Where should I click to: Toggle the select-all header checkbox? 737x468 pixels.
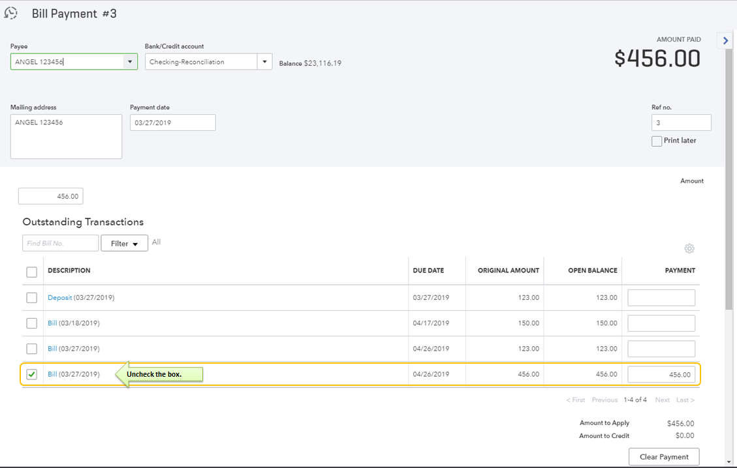point(32,272)
